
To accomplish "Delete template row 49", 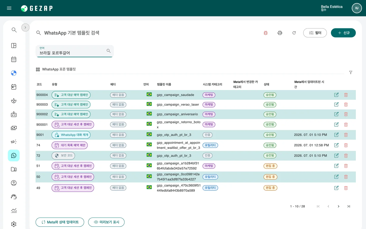I will tap(346, 188).
